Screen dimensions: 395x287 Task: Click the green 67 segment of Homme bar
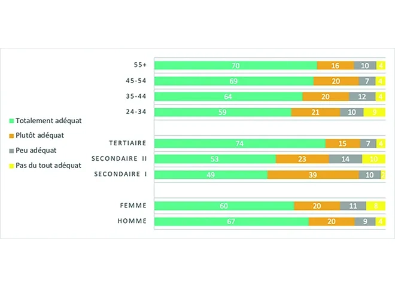click(x=232, y=222)
